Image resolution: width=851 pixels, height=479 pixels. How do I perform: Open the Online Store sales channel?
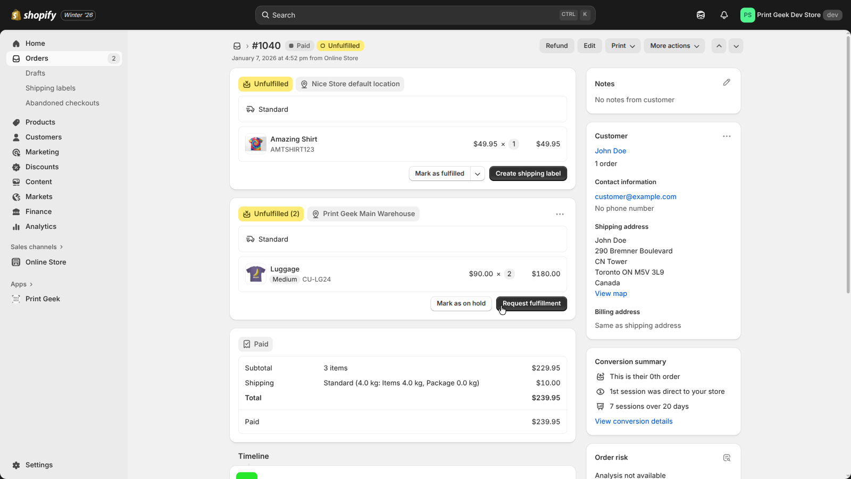(x=45, y=262)
